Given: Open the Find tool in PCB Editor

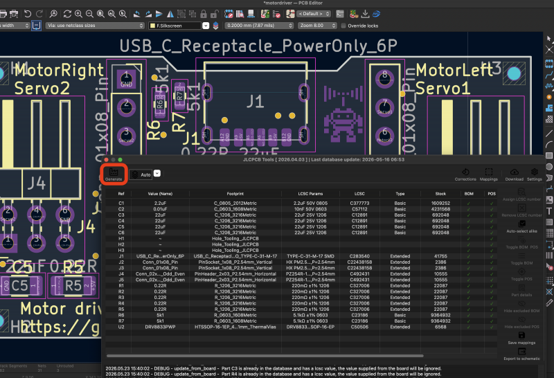Looking at the screenshot, I should pyautogui.click(x=53, y=14).
